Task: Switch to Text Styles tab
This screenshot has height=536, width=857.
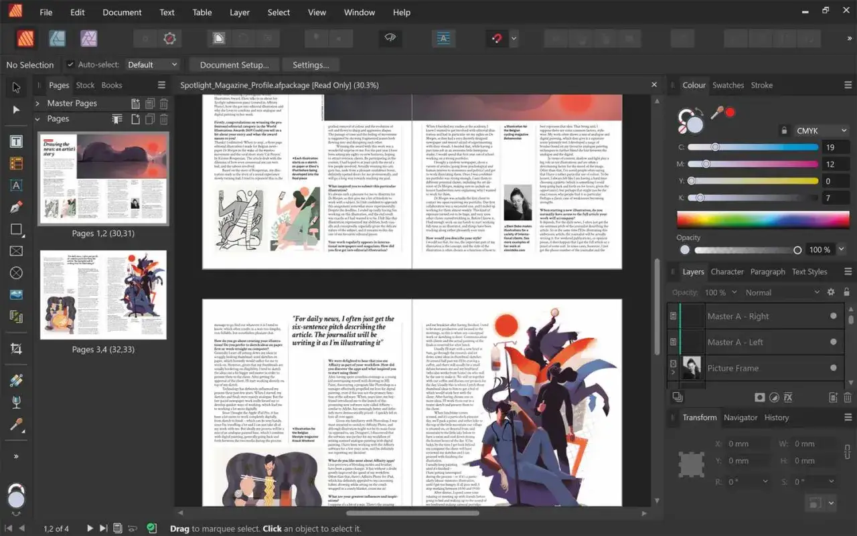Action: tap(809, 272)
